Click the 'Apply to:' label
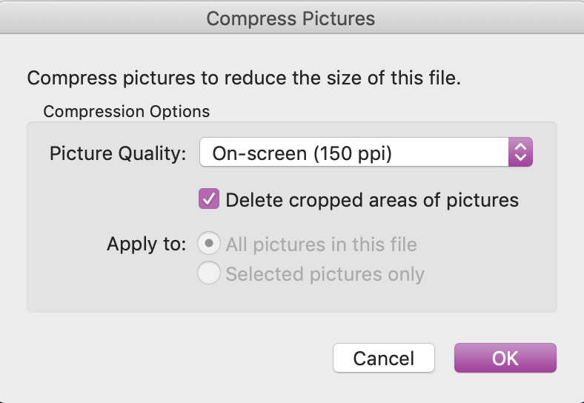 coord(146,244)
